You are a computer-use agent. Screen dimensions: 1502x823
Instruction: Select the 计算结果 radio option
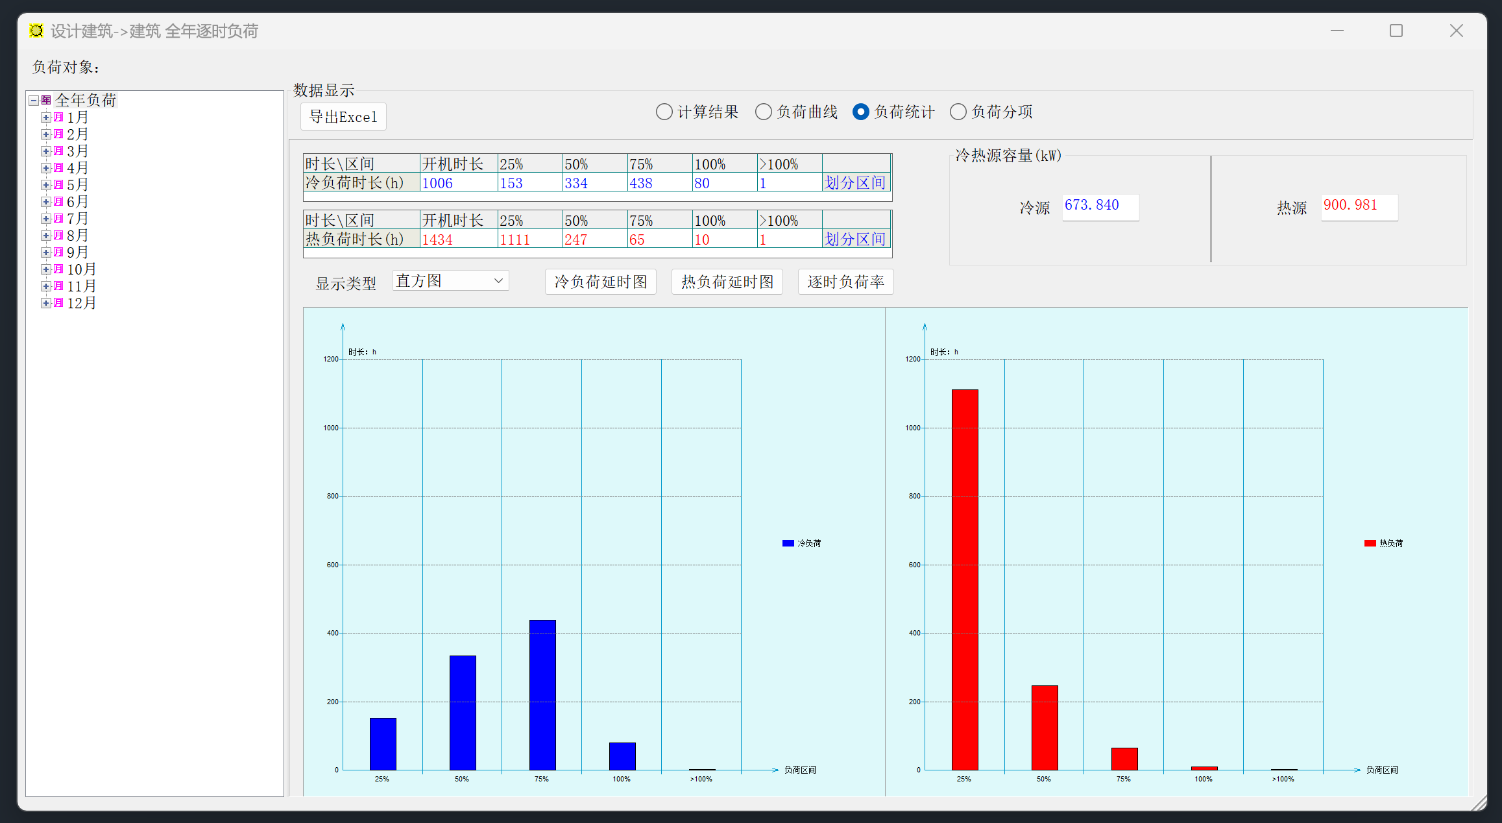[x=664, y=112]
